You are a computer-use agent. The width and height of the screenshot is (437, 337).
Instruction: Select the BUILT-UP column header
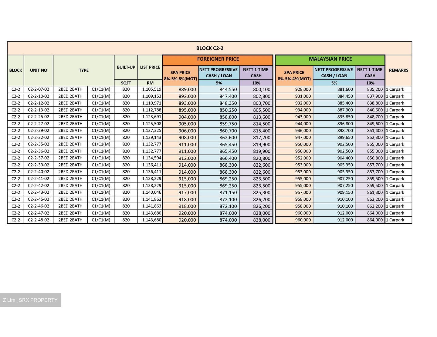[x=126, y=67]
